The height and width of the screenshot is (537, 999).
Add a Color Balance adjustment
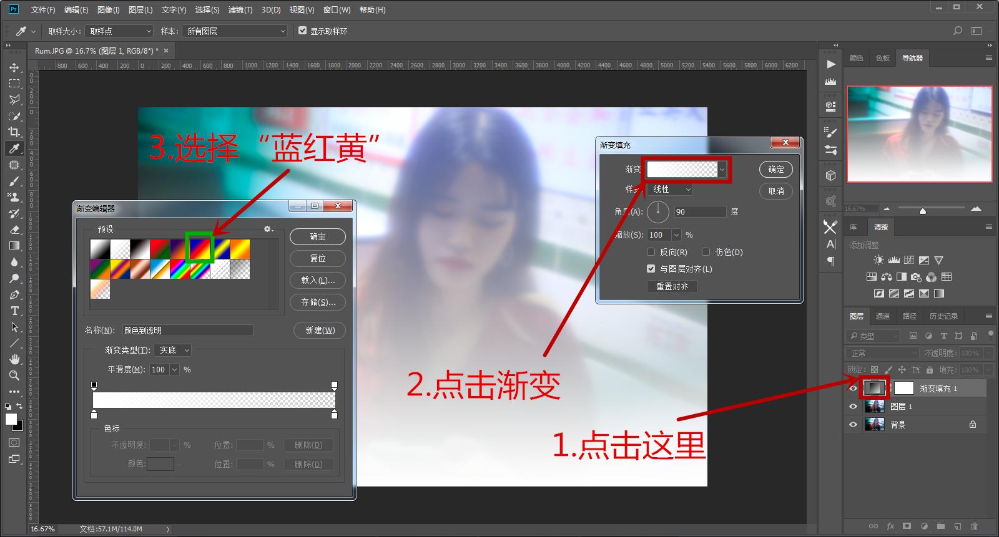[886, 277]
